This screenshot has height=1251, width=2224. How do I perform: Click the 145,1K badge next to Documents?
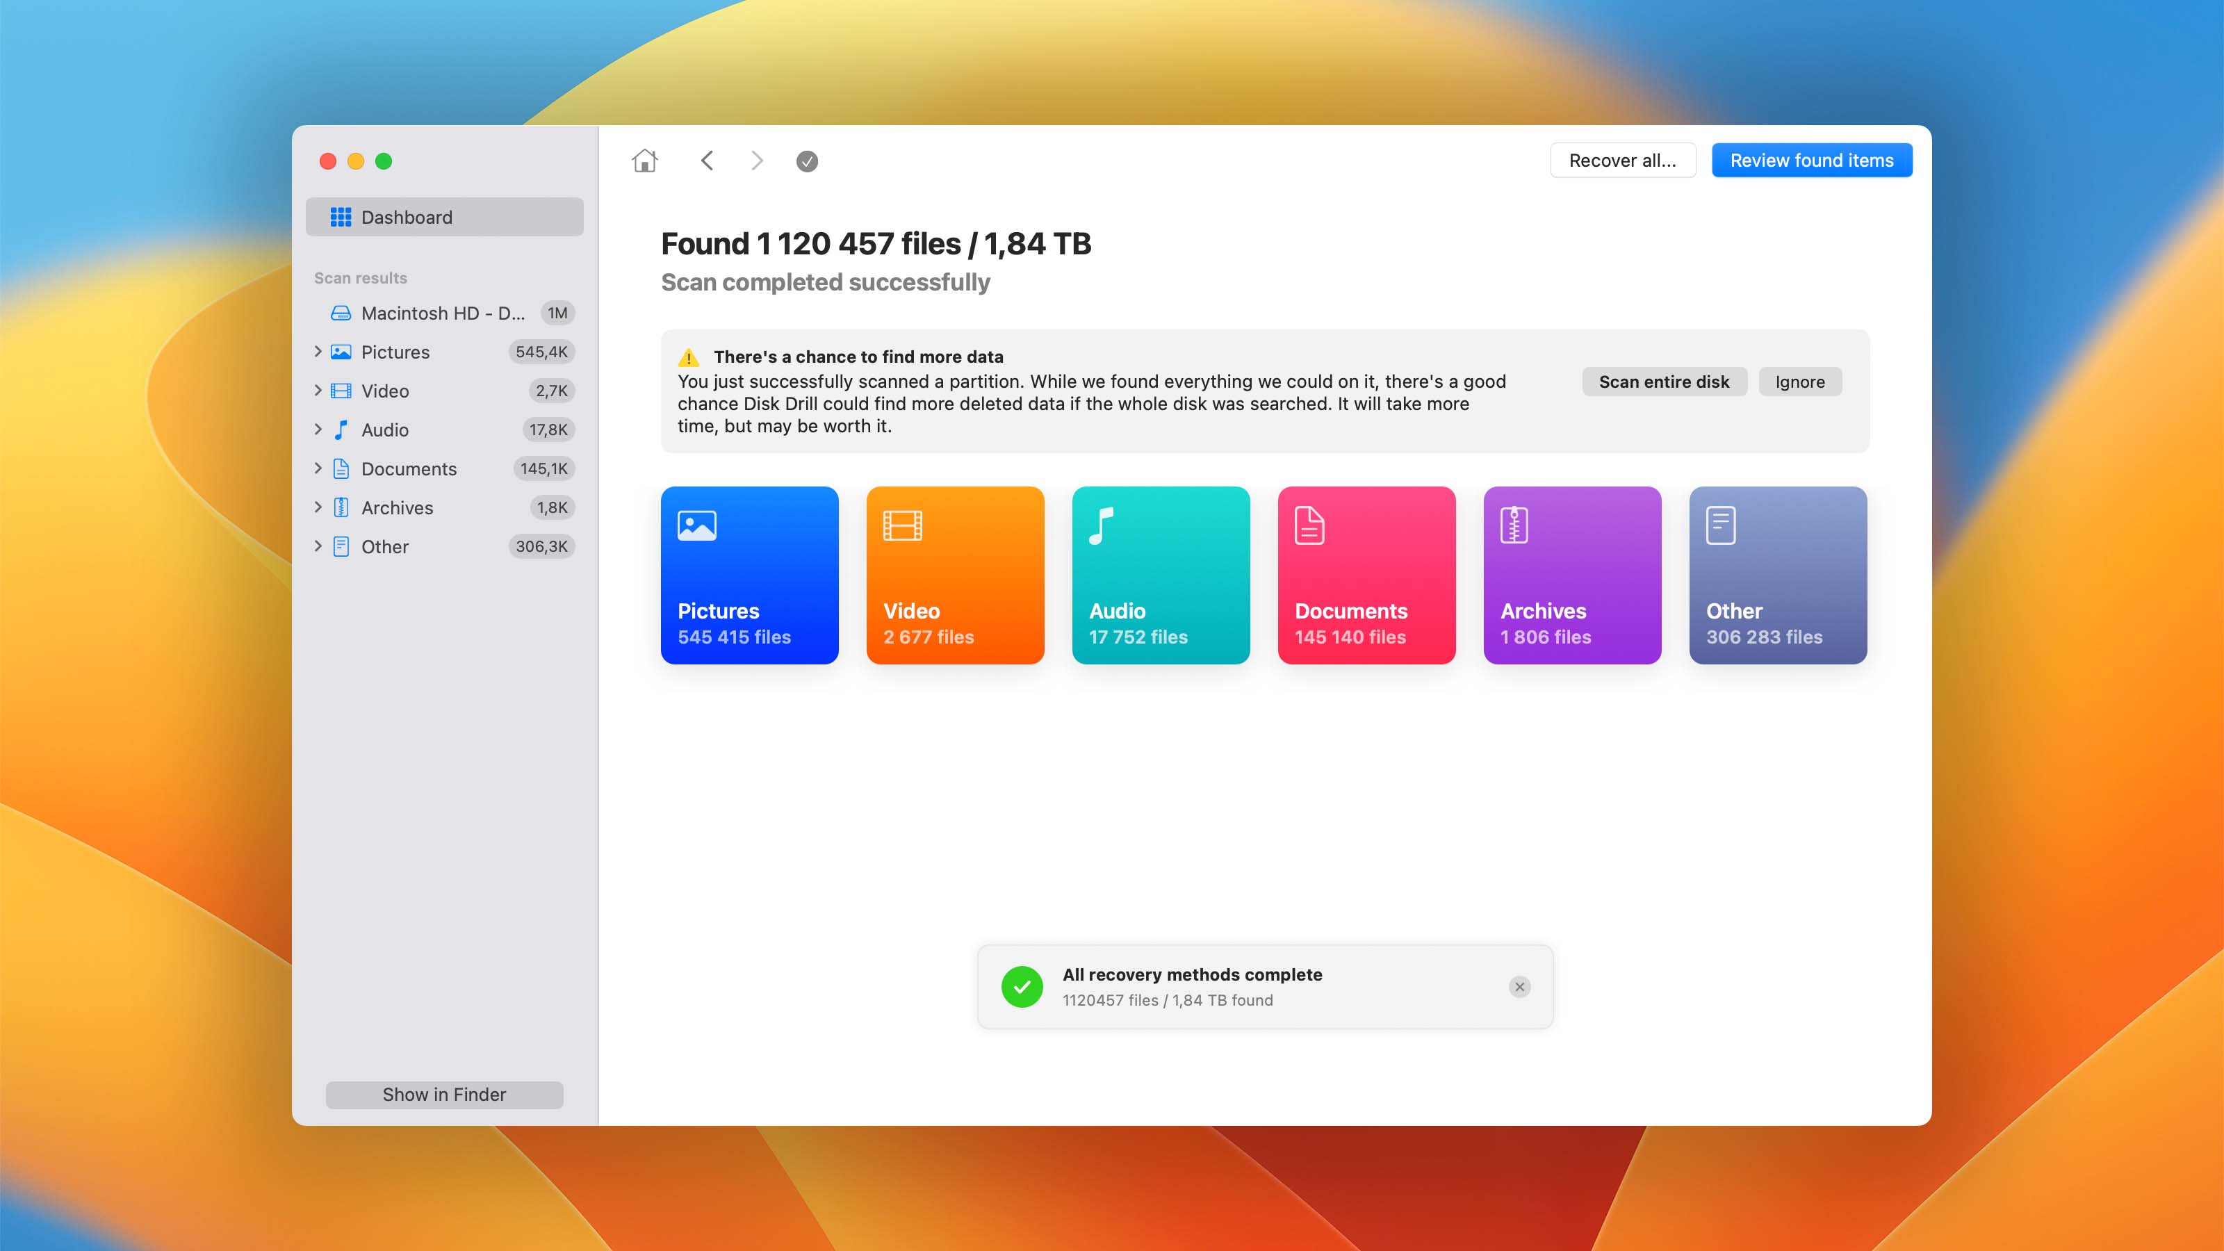pyautogui.click(x=544, y=468)
